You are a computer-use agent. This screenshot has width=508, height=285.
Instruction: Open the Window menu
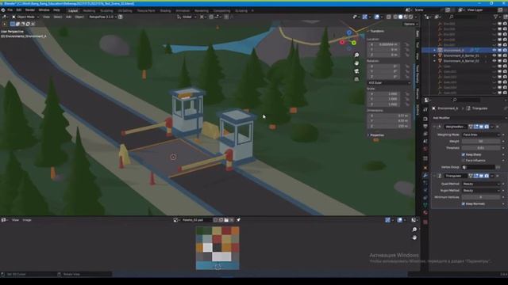[44, 10]
